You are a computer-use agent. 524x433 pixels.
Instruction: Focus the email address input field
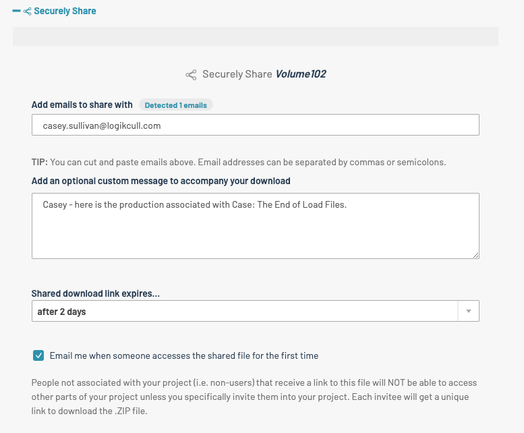[x=255, y=125]
